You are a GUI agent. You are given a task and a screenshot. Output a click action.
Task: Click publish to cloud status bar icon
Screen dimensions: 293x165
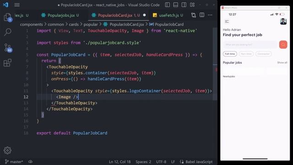(x=30, y=162)
